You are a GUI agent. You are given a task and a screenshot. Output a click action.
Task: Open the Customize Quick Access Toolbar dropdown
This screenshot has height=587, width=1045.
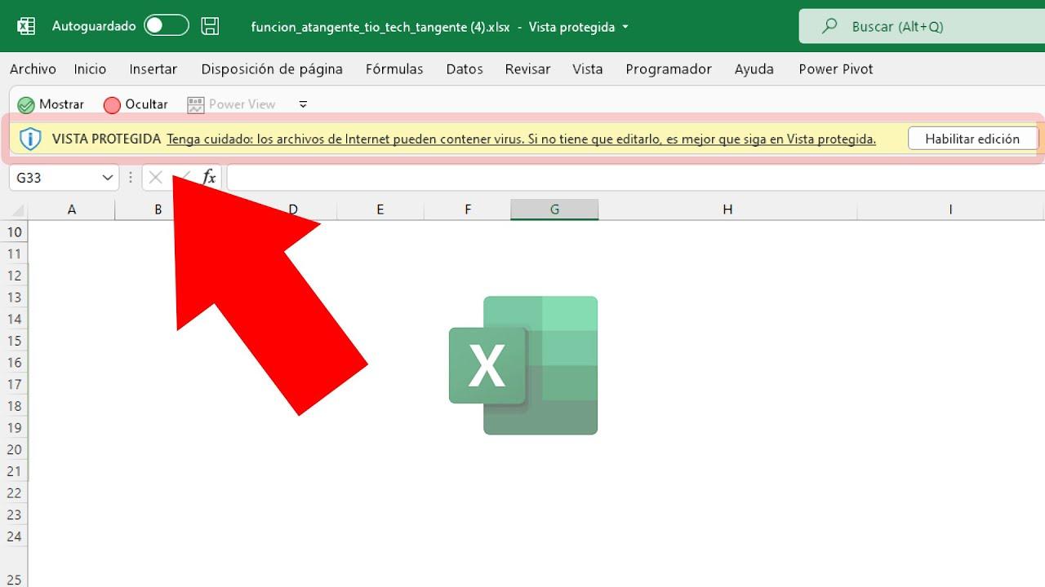pos(303,104)
